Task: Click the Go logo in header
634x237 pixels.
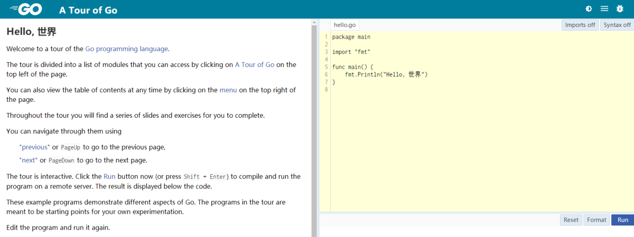Action: 25,10
